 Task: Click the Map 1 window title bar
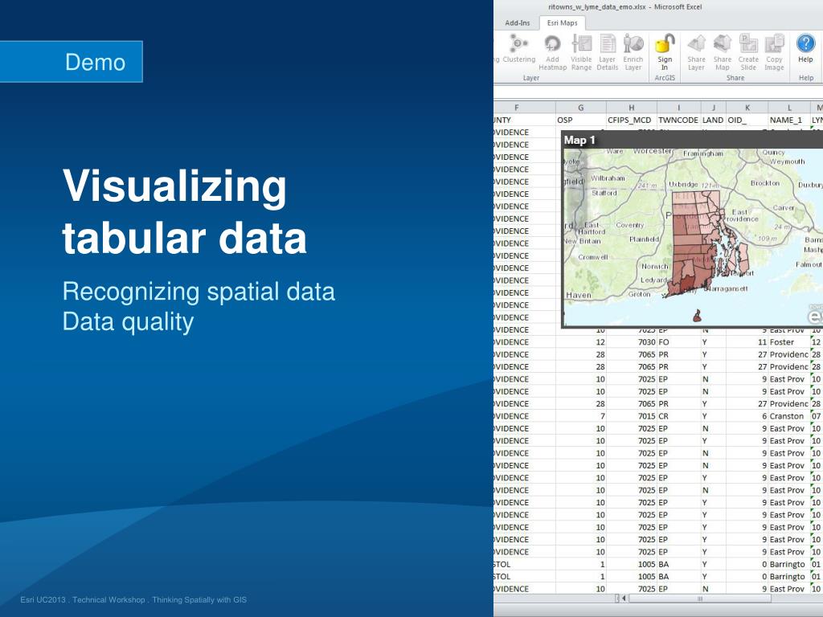pos(692,140)
